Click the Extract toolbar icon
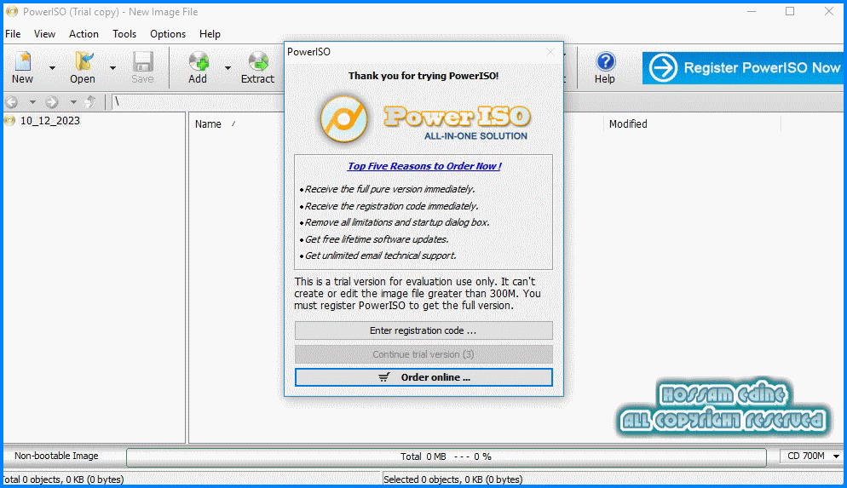847x488 pixels. [258, 61]
